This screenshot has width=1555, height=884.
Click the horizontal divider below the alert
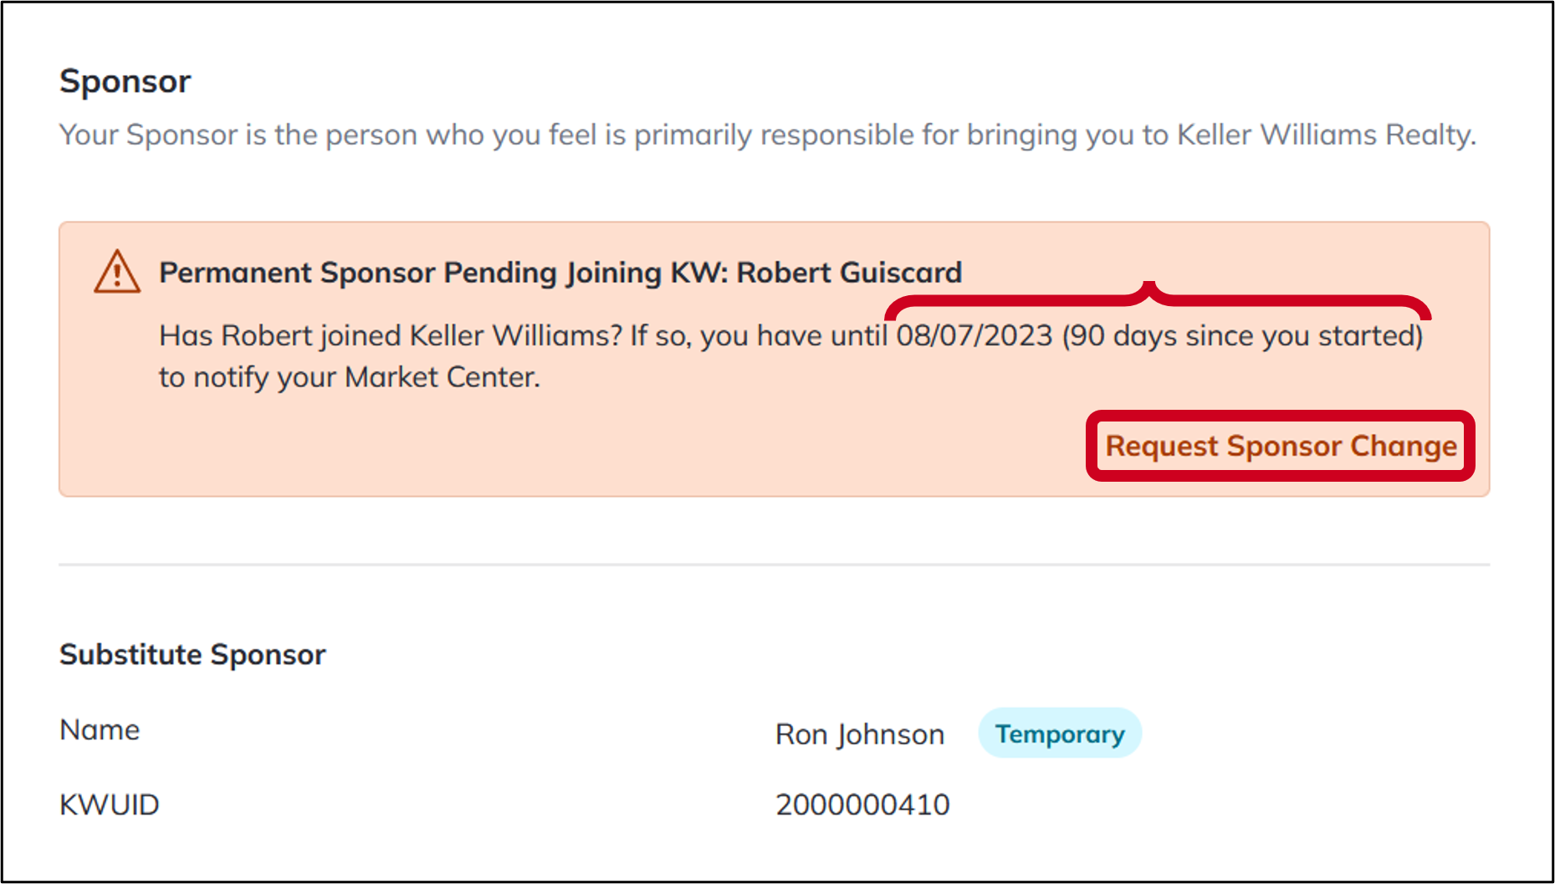click(774, 565)
